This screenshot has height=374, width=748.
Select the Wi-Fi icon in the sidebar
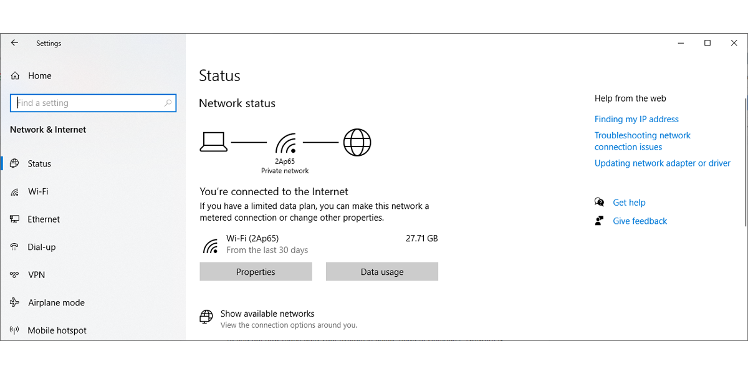[14, 191]
